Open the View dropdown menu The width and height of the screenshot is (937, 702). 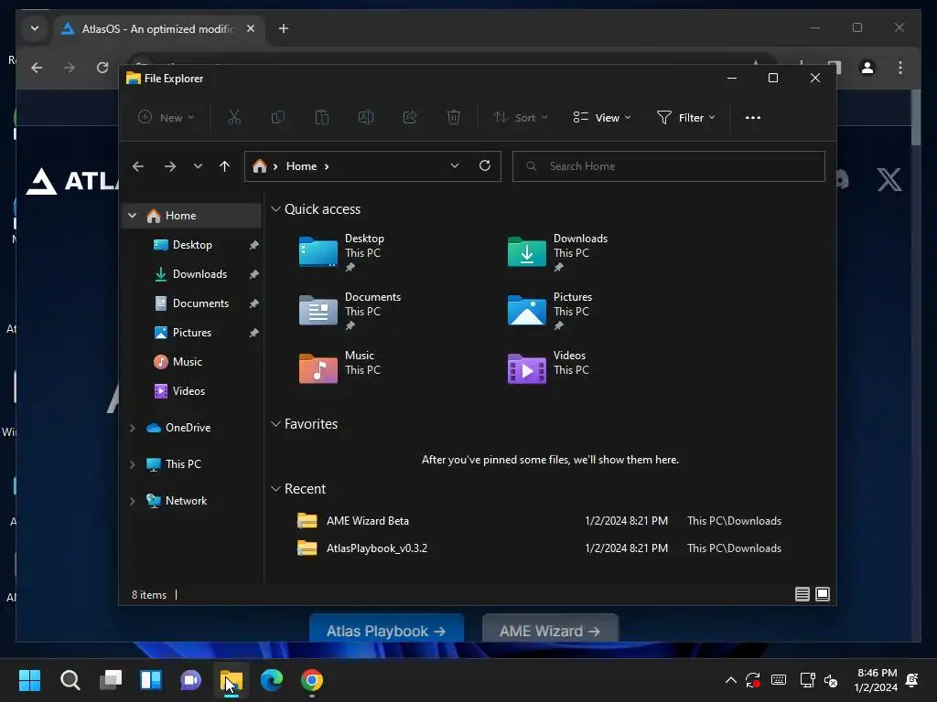(602, 118)
